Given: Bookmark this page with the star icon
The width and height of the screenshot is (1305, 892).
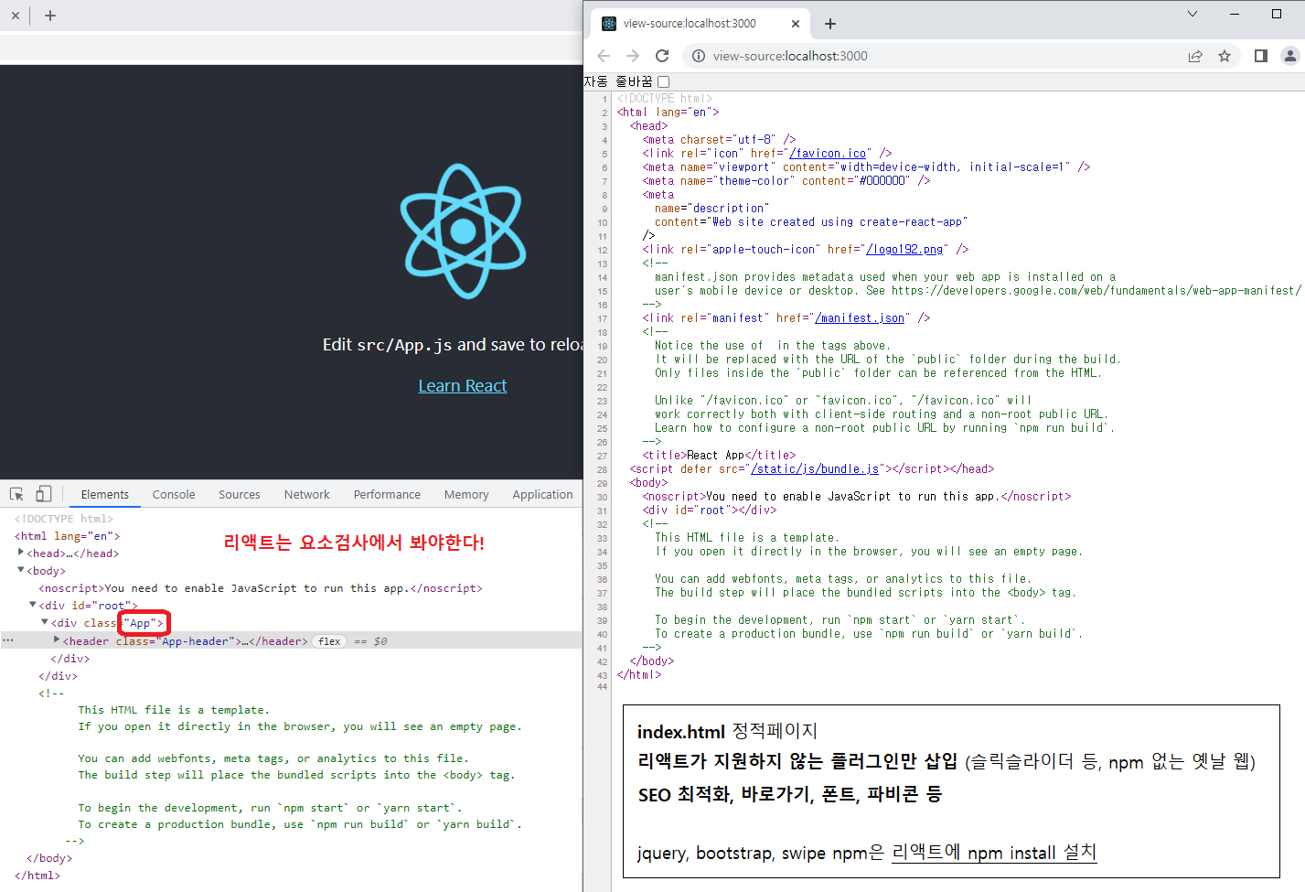Looking at the screenshot, I should point(1225,56).
